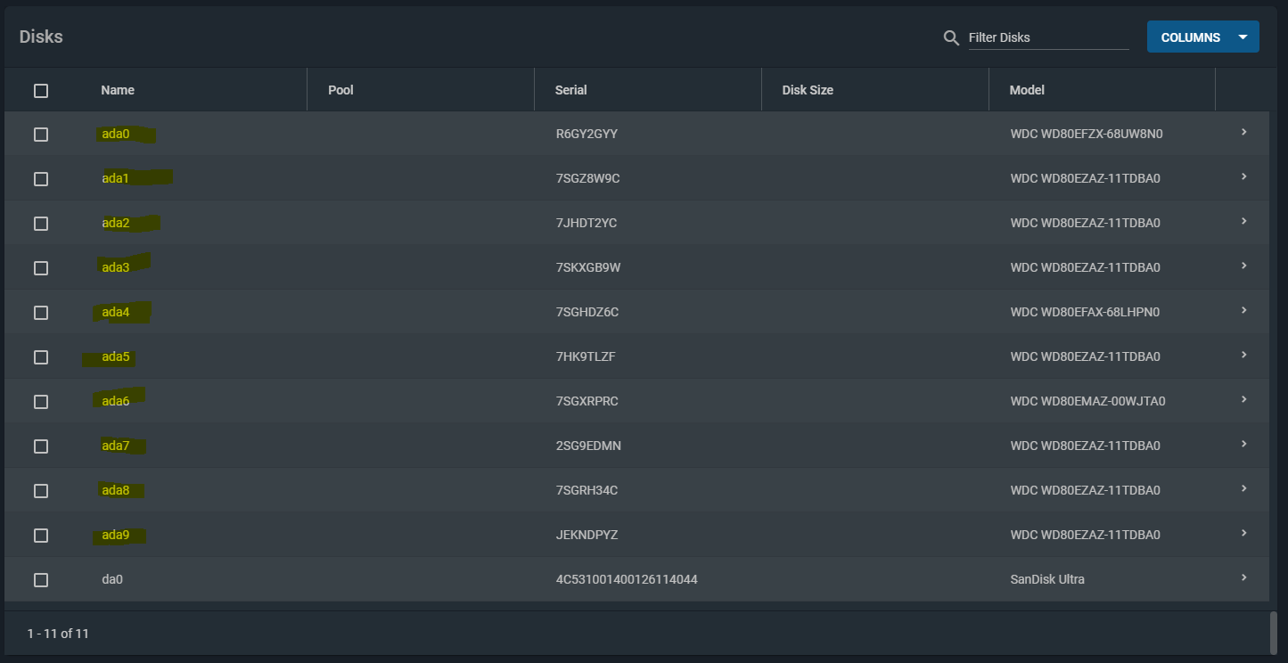
Task: Check the ada2 row checkbox
Action: click(41, 224)
